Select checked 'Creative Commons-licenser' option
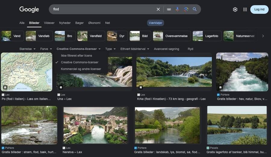Image resolution: width=271 pixels, height=157 pixels. click(79, 62)
